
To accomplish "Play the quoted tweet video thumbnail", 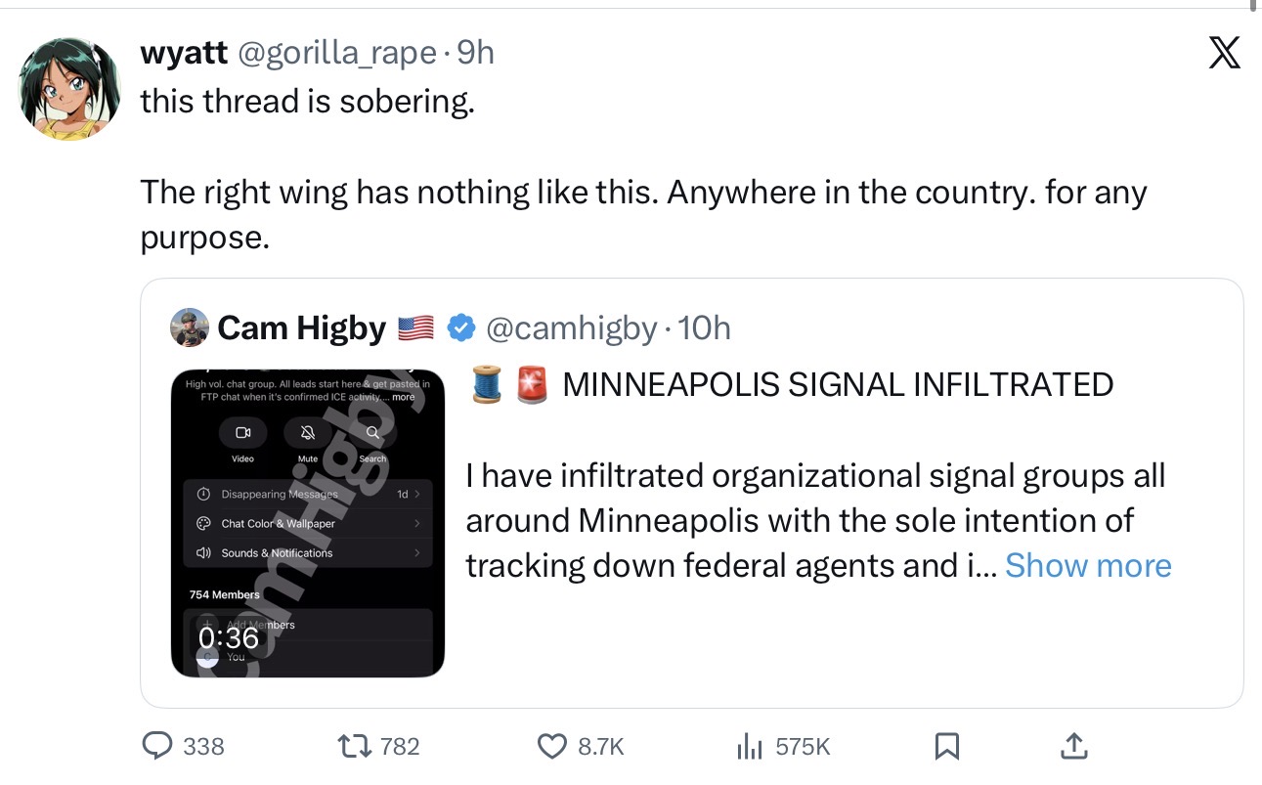I will point(308,523).
